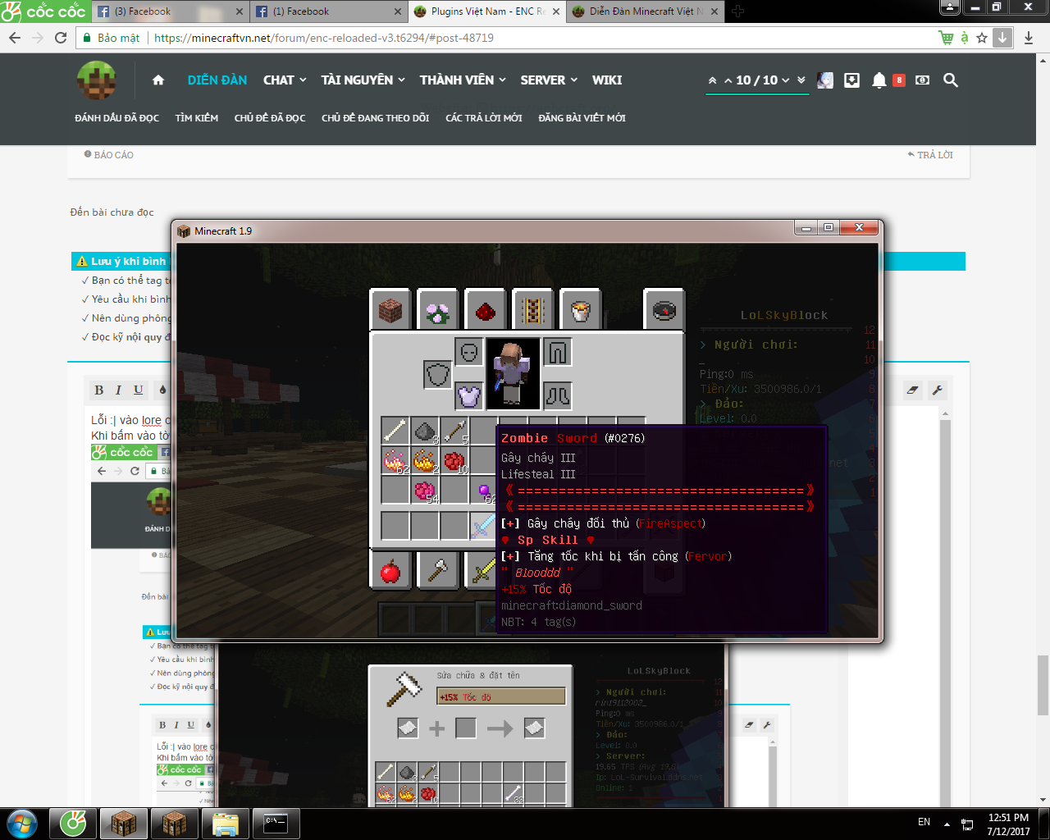This screenshot has width=1050, height=840.
Task: Switch to the Plugins Việt Nam browser tab
Action: [486, 11]
